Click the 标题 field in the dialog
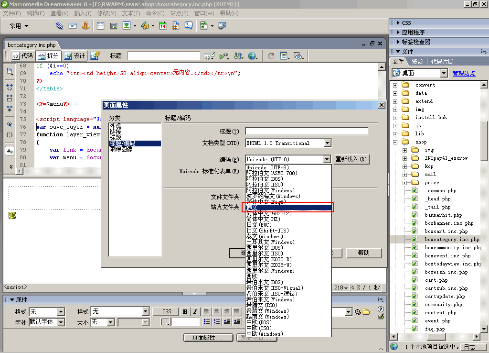 (307, 131)
